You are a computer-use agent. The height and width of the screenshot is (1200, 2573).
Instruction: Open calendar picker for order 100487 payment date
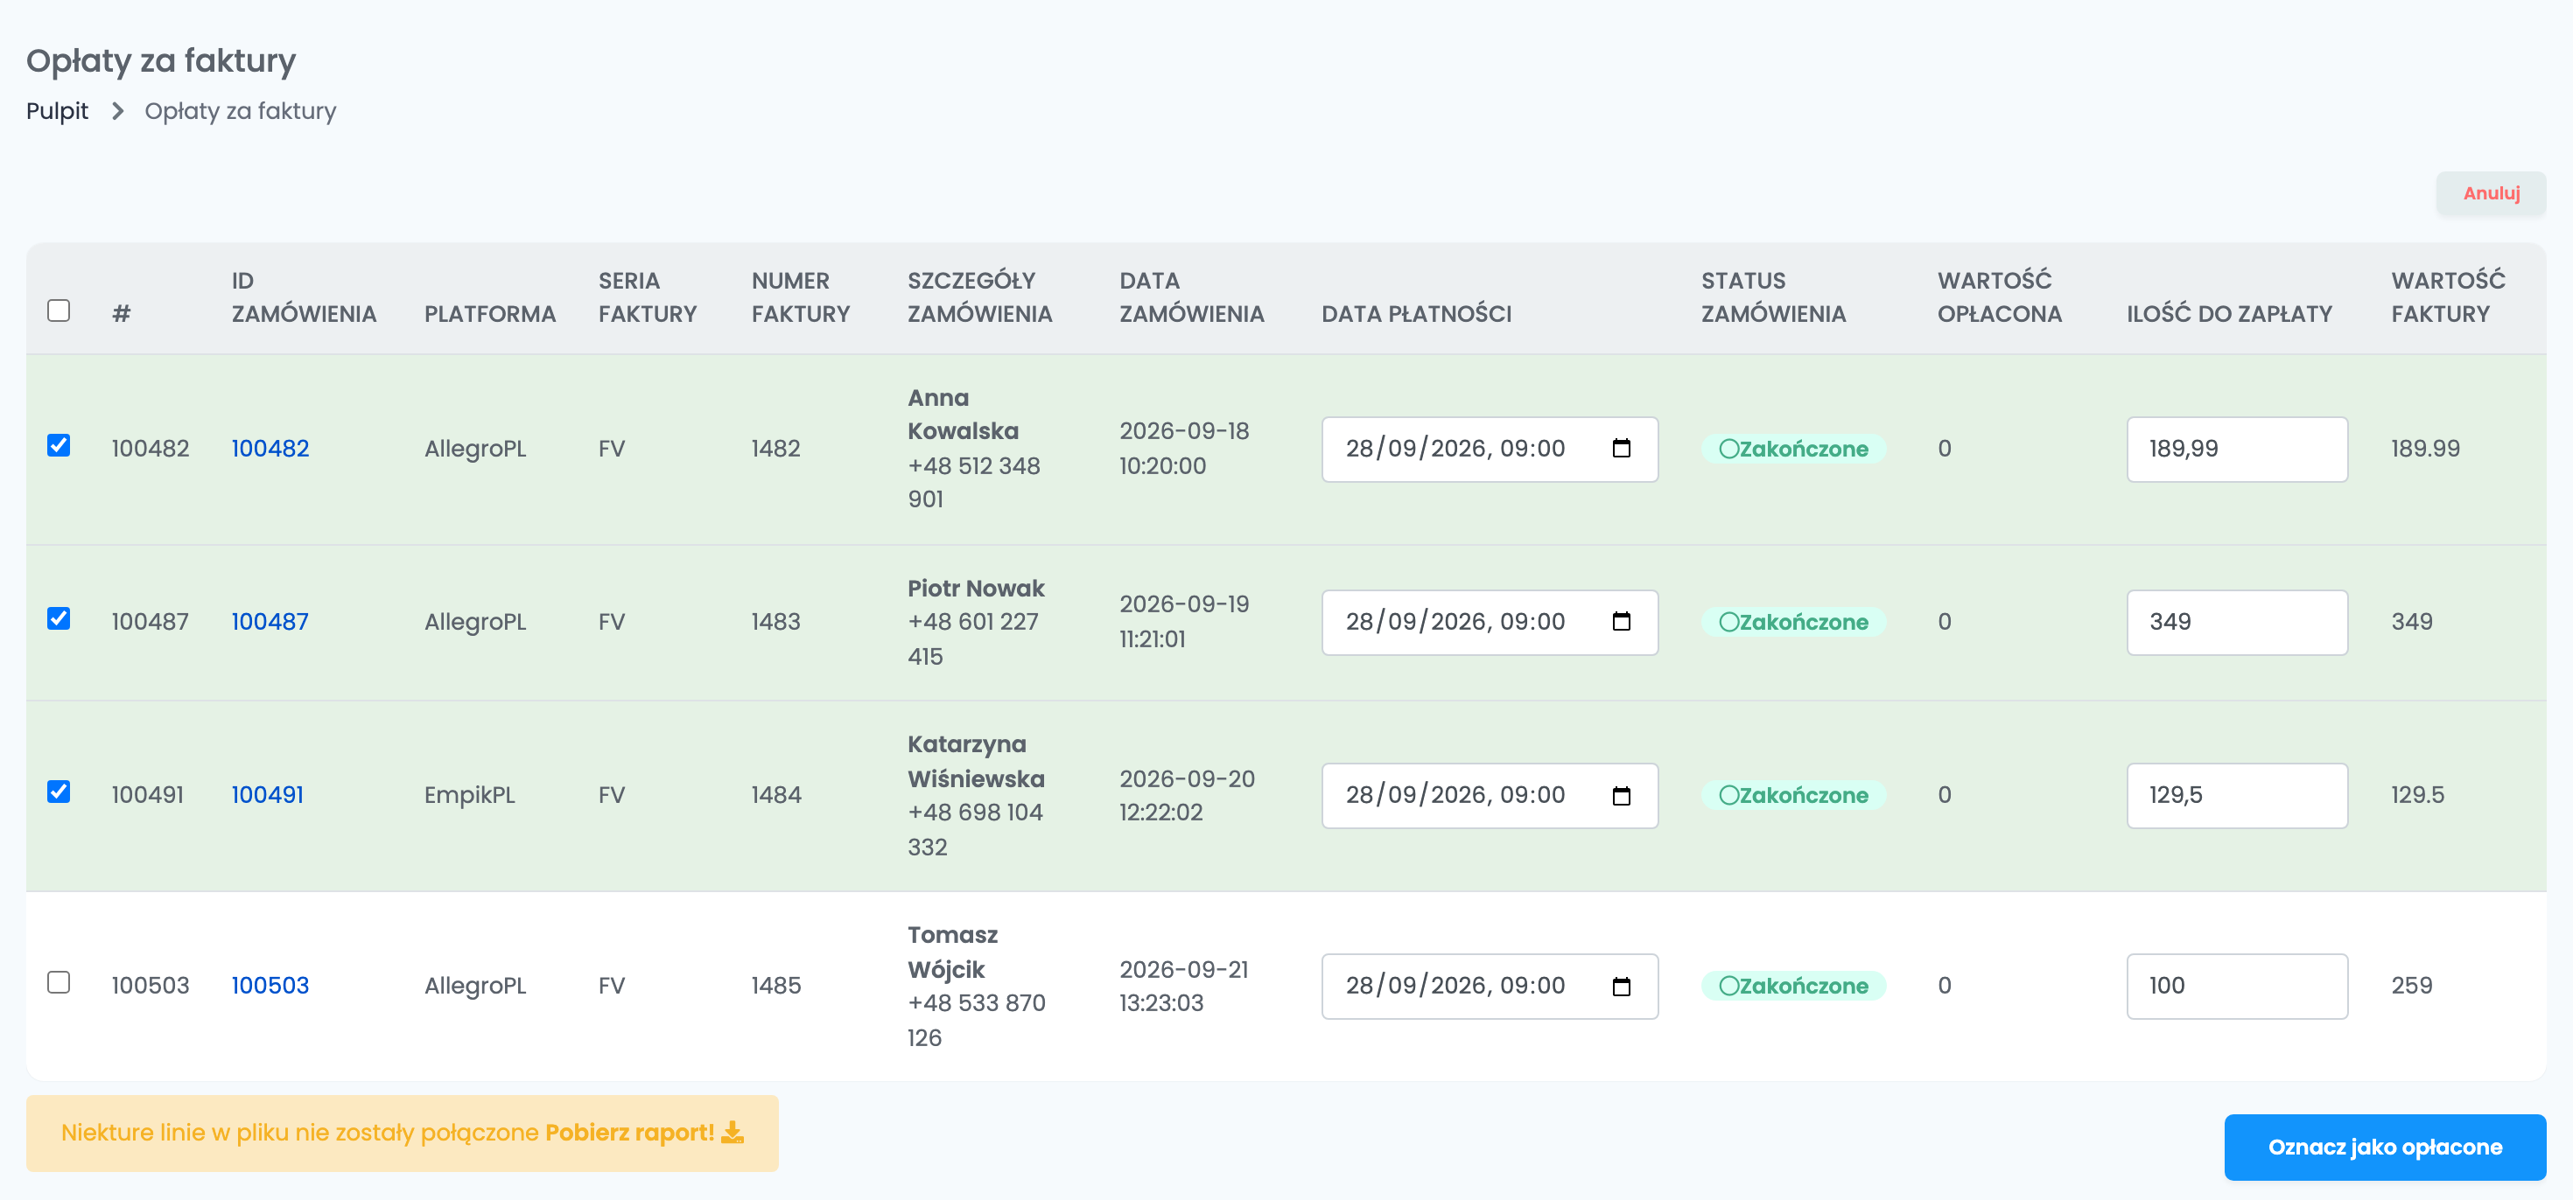point(1621,621)
